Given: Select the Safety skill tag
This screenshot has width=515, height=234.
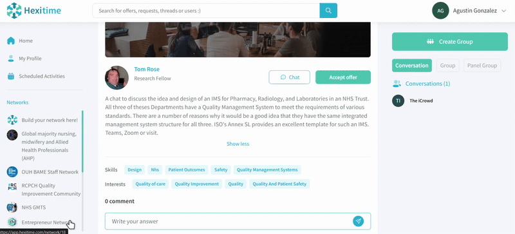Looking at the screenshot, I should (221, 170).
